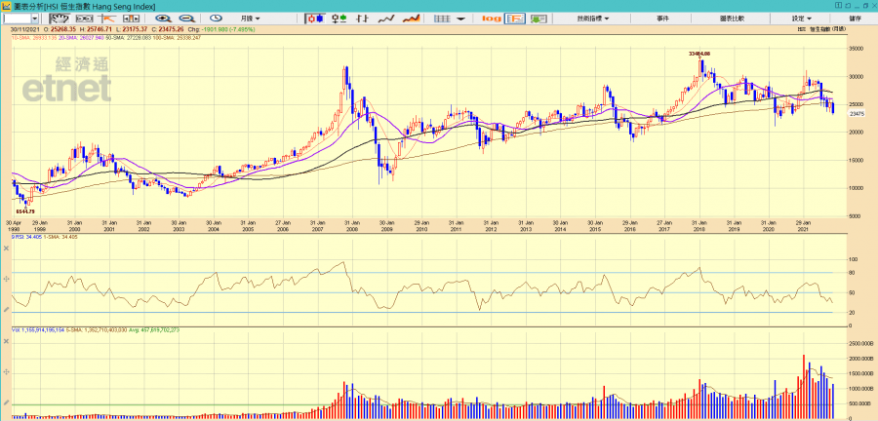
Task: Open the 事件 events menu
Action: [663, 19]
